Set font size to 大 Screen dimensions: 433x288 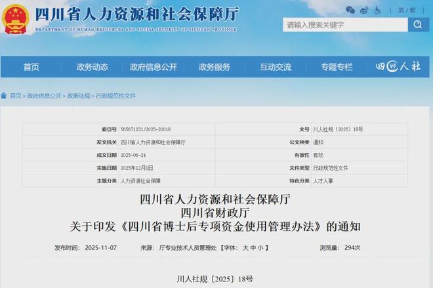pyautogui.click(x=245, y=248)
